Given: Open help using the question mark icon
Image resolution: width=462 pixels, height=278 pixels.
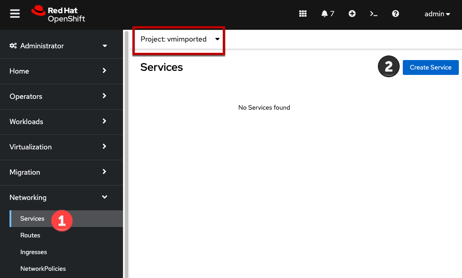Looking at the screenshot, I should coord(395,14).
